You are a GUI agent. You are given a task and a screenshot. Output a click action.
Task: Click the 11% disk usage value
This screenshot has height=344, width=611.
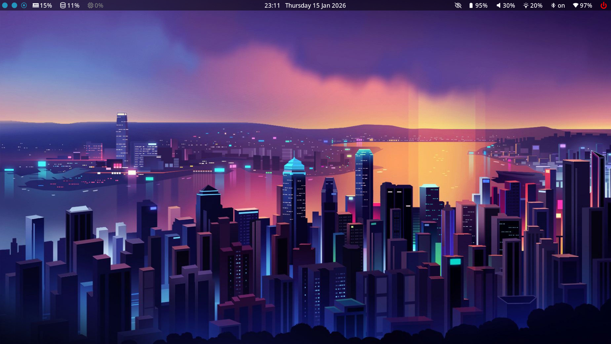pos(74,5)
